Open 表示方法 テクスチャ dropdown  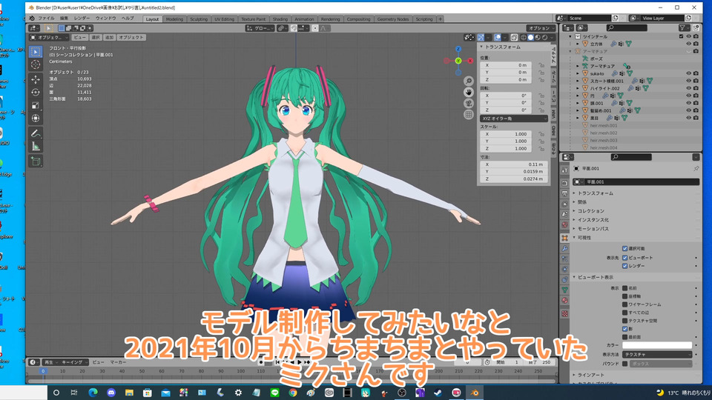(657, 354)
